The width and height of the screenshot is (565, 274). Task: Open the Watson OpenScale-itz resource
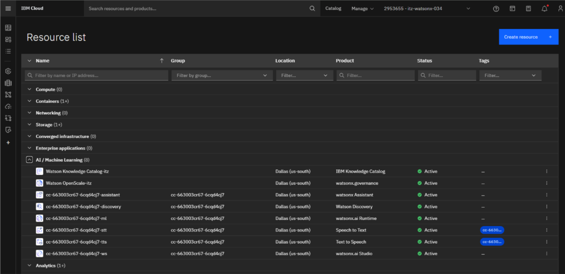coord(69,183)
